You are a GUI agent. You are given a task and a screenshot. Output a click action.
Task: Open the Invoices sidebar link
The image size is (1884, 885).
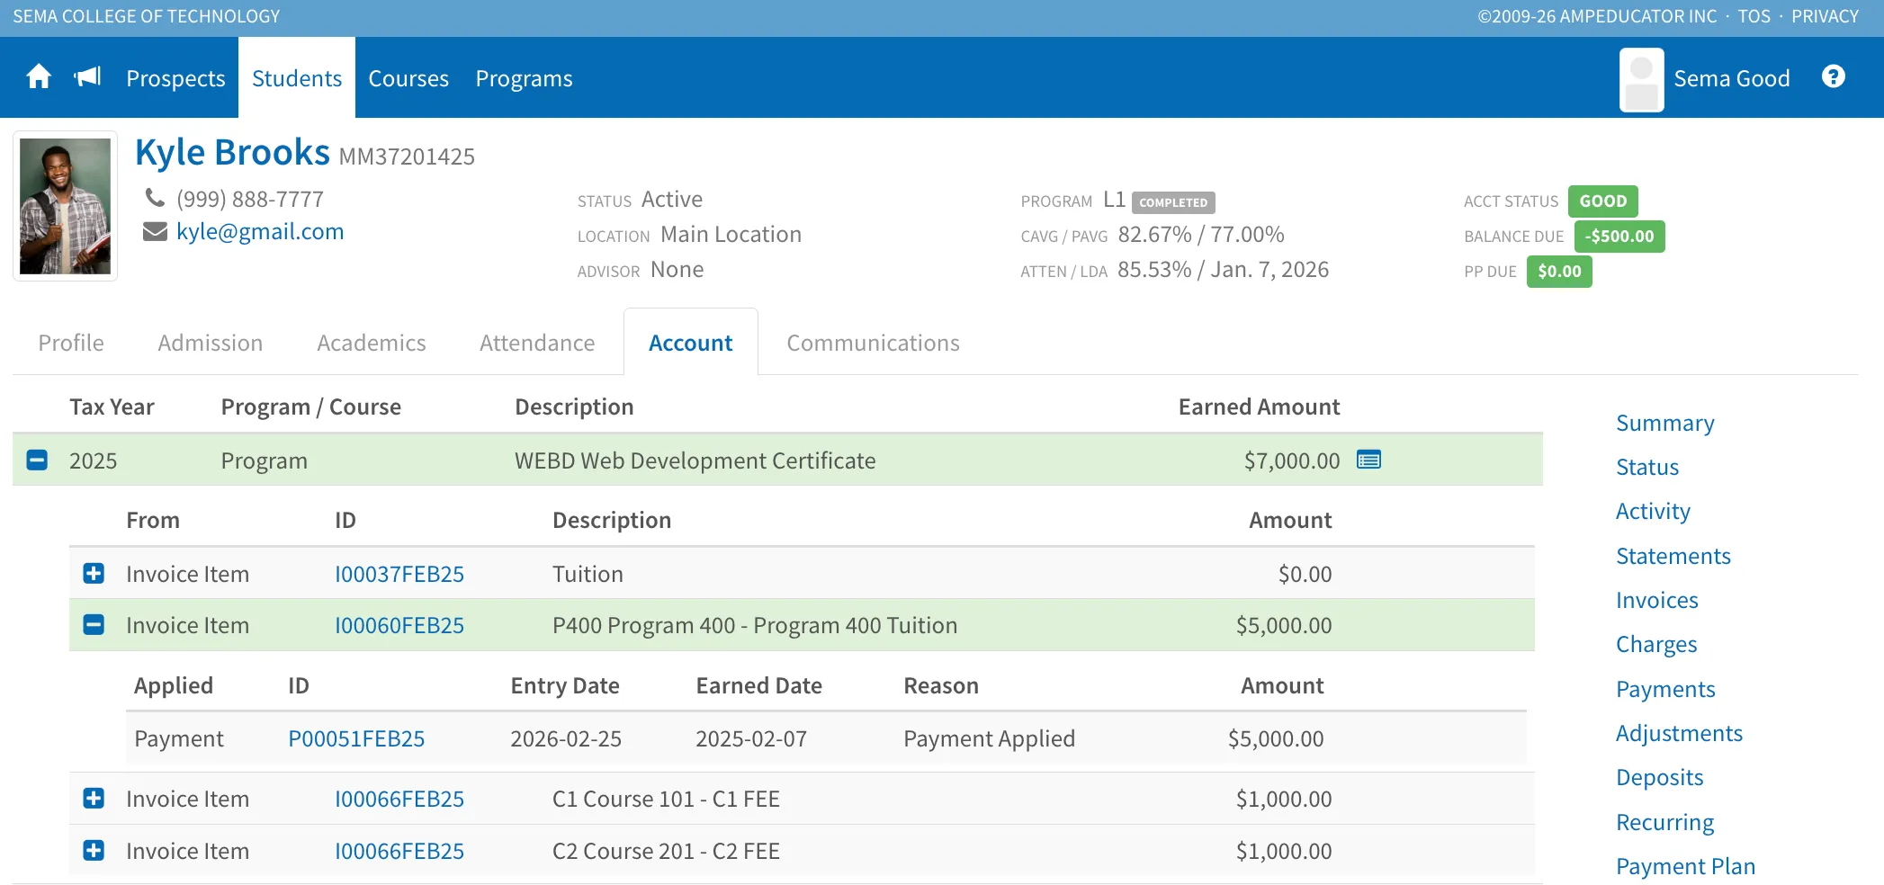point(1657,600)
